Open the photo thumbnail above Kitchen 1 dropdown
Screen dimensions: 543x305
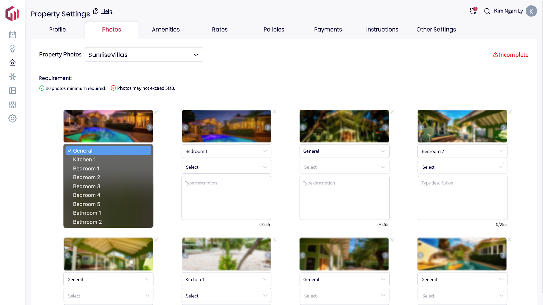pyautogui.click(x=226, y=254)
